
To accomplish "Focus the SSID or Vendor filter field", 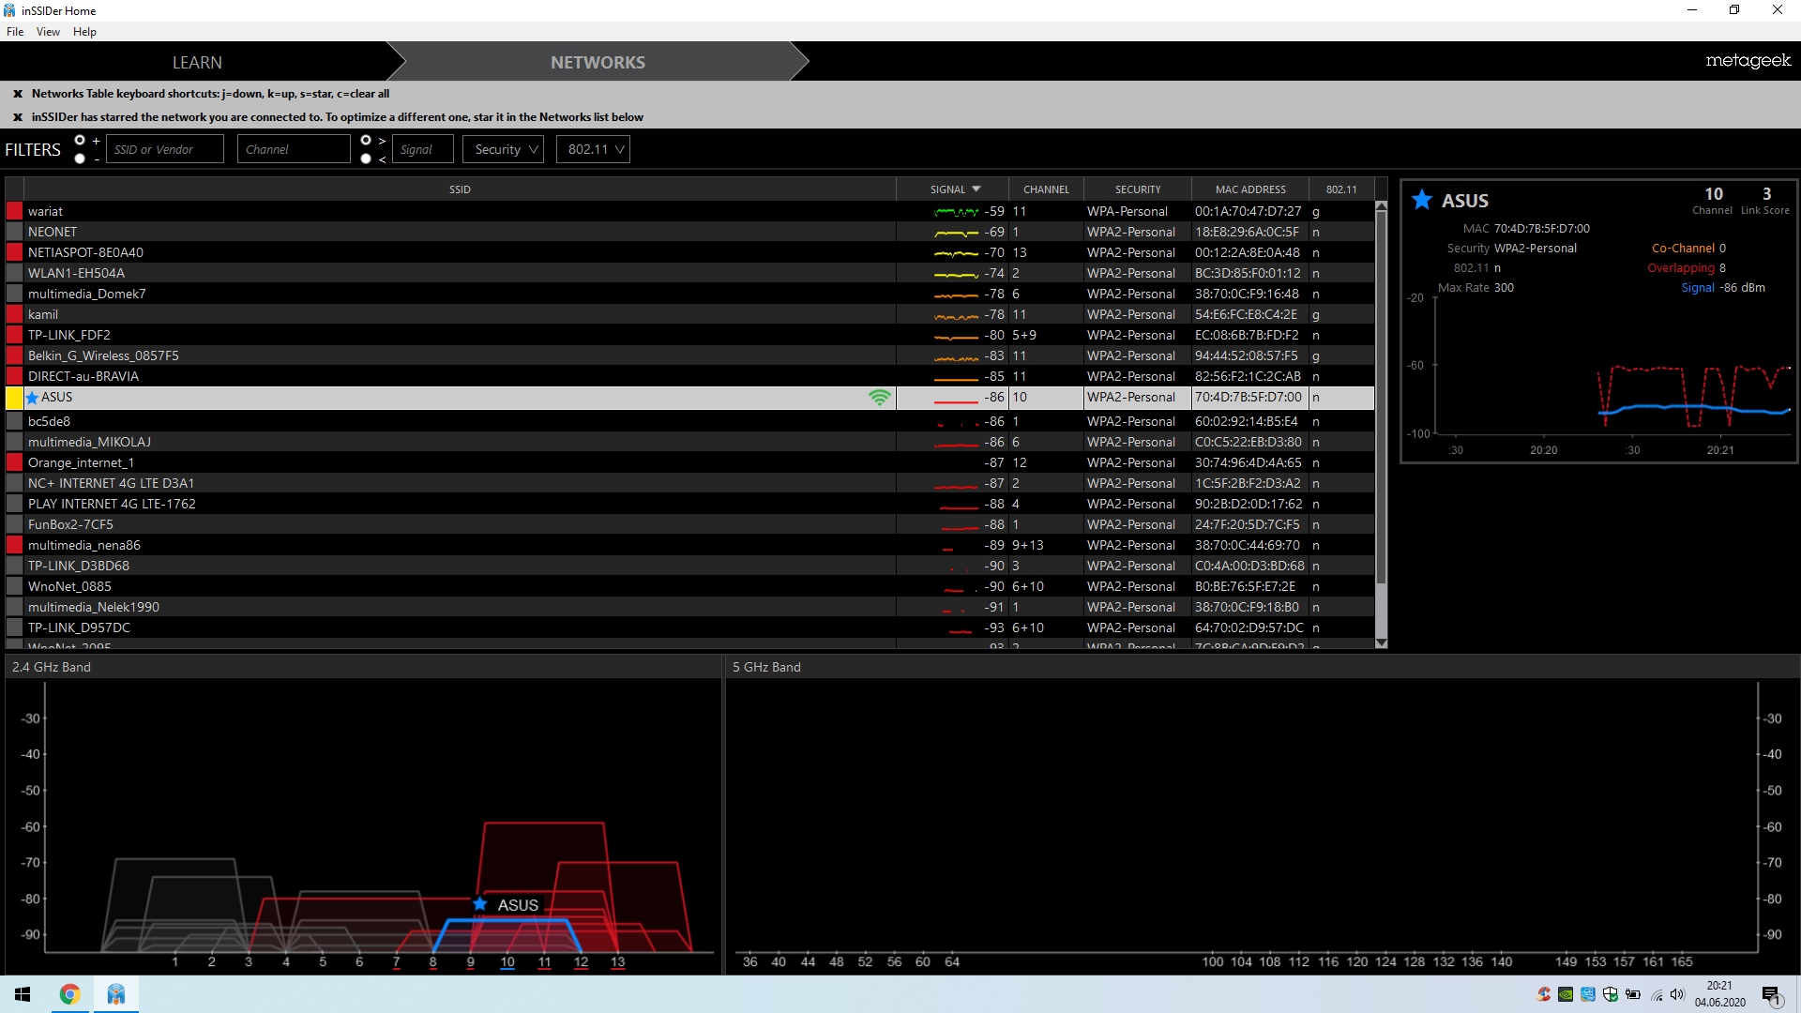I will coord(165,149).
